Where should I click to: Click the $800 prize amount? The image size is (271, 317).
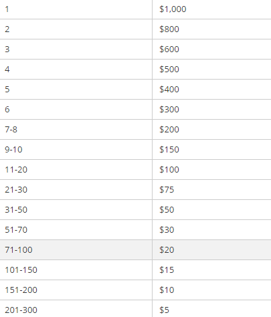coord(169,29)
